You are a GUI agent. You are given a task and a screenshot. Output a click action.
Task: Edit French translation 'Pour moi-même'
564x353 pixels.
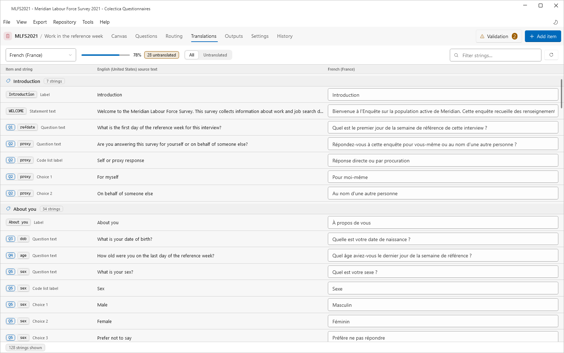click(x=443, y=177)
